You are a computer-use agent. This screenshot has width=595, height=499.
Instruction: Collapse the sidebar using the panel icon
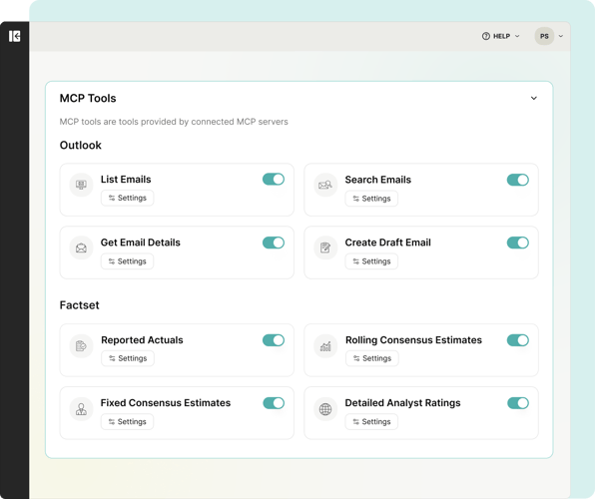pos(14,37)
